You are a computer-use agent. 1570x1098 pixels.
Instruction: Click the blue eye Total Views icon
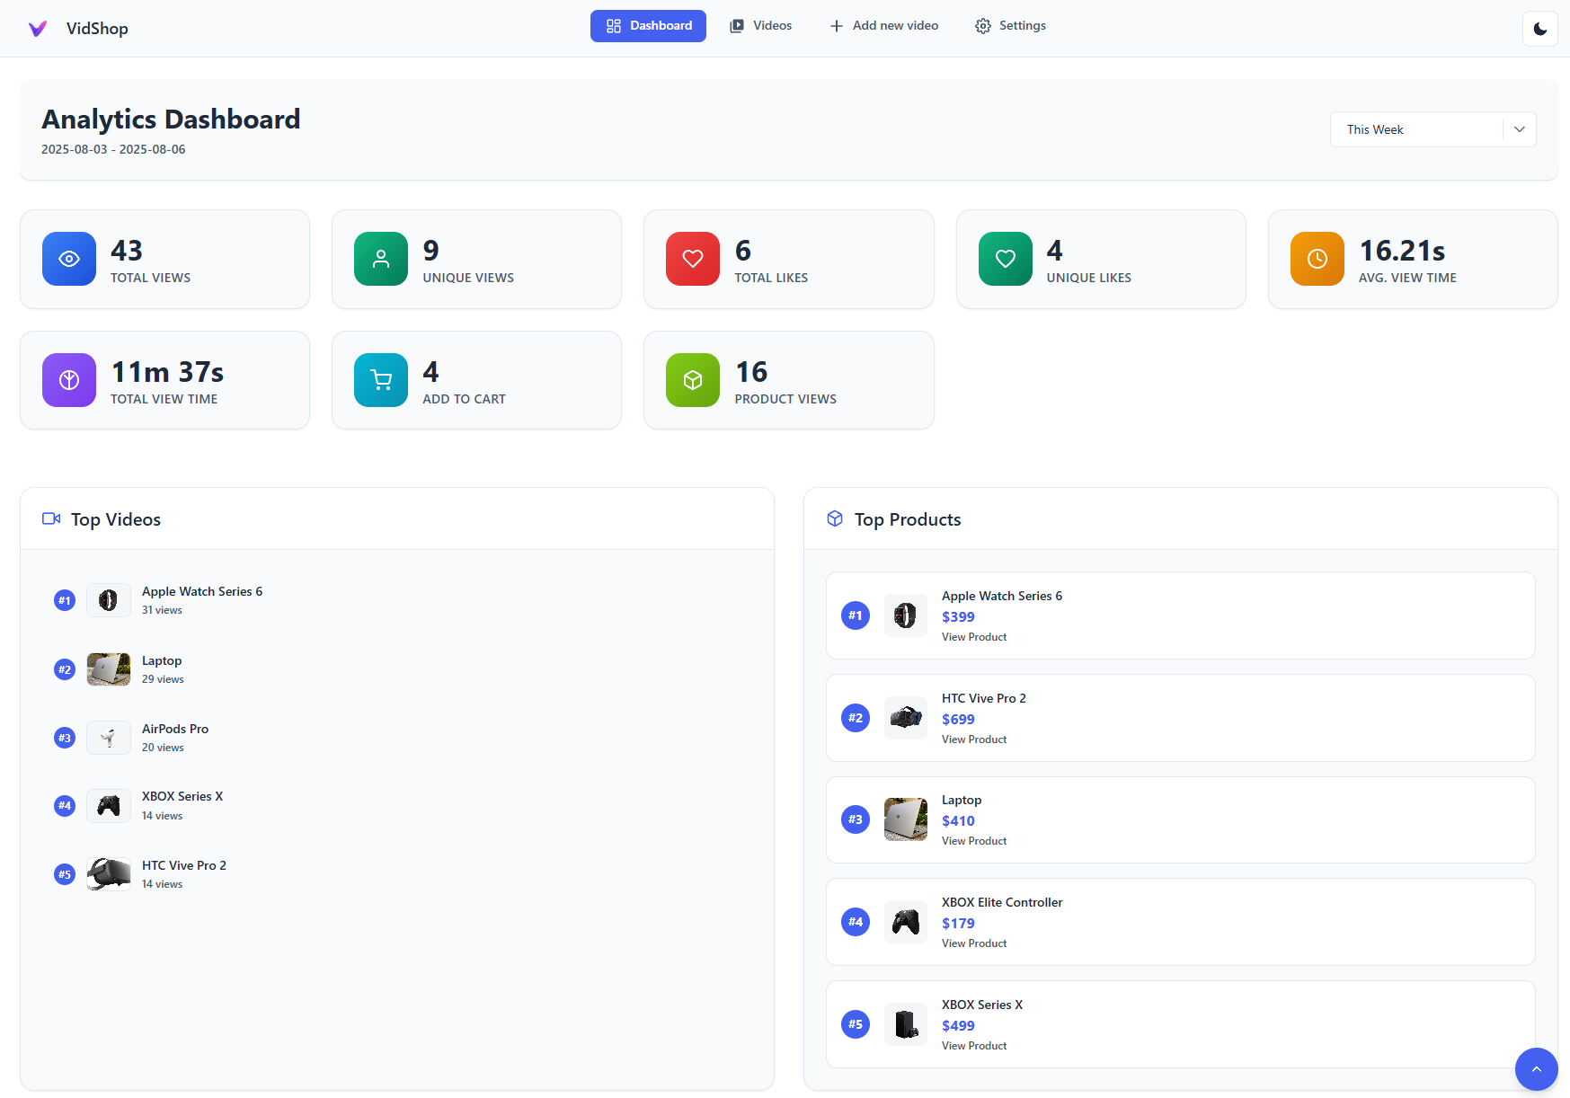[69, 259]
